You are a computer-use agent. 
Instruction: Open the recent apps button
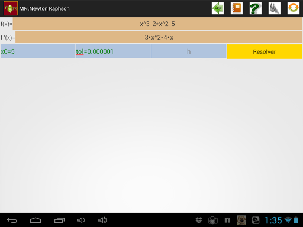click(x=59, y=220)
